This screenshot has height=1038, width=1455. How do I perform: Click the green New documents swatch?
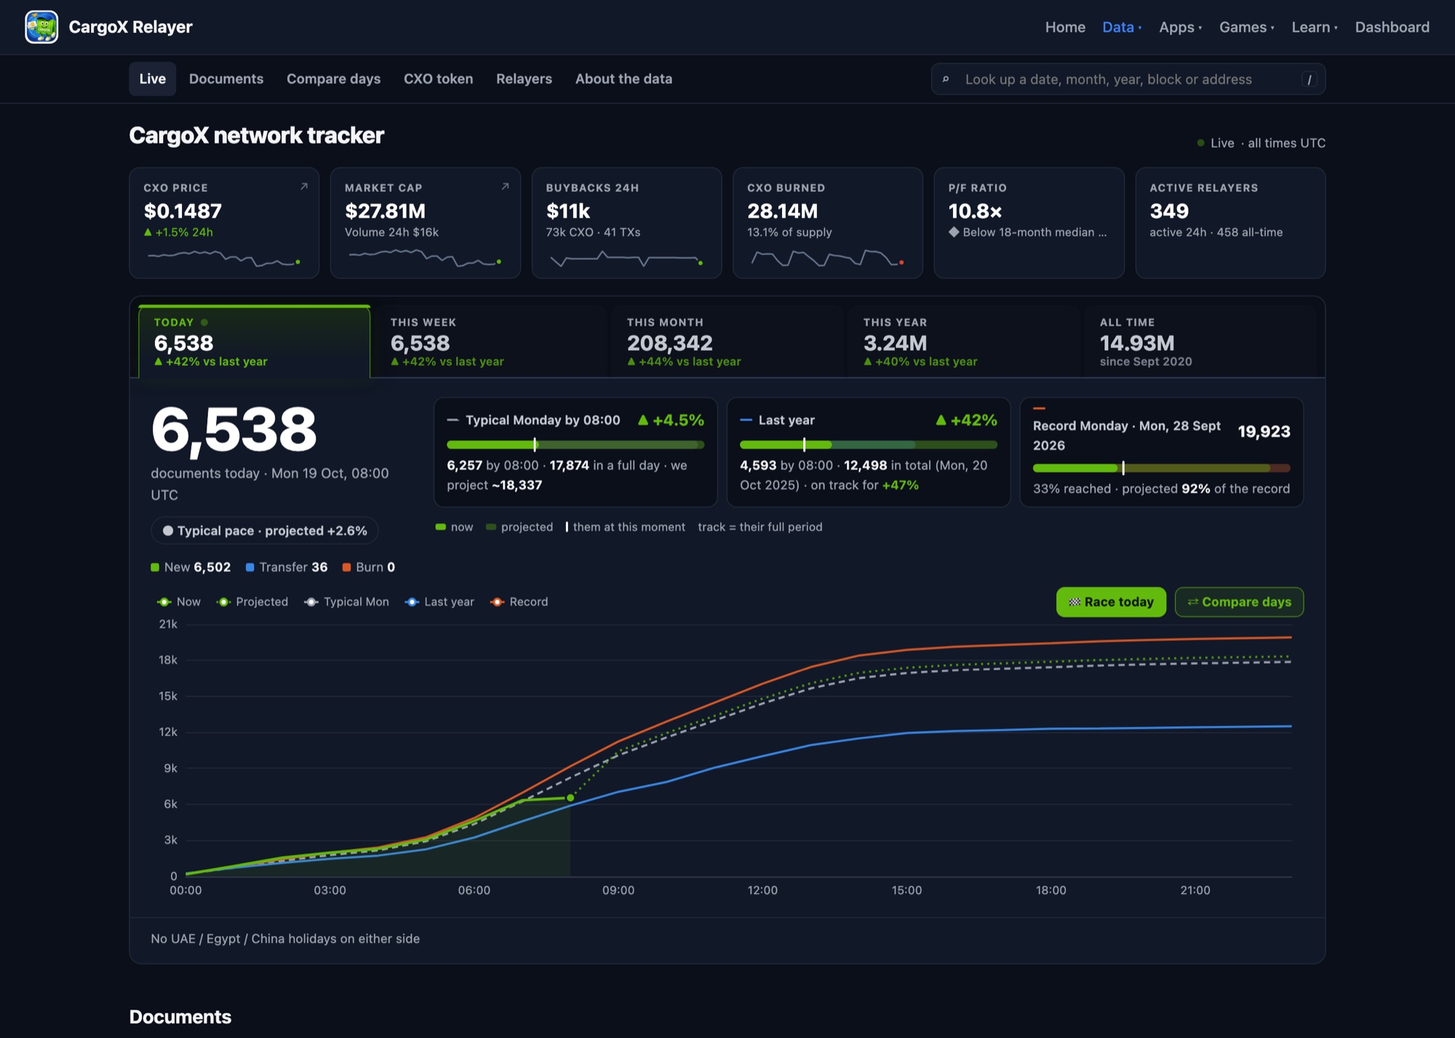point(155,567)
